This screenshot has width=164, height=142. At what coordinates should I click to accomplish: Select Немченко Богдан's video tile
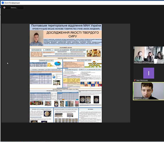point(148,91)
